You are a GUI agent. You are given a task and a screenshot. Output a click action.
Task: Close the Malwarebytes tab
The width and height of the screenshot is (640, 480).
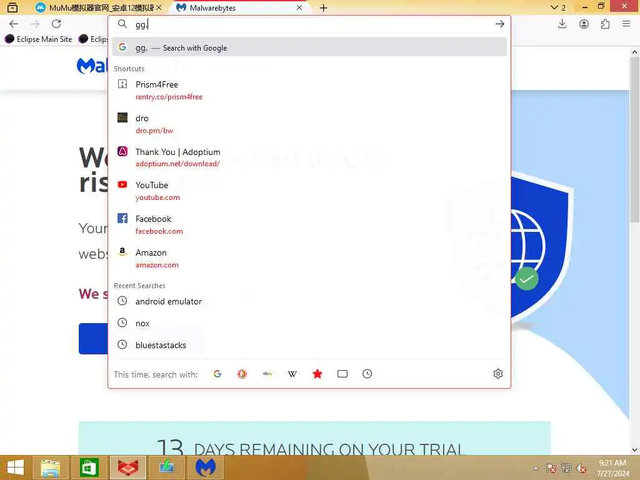[x=299, y=7]
